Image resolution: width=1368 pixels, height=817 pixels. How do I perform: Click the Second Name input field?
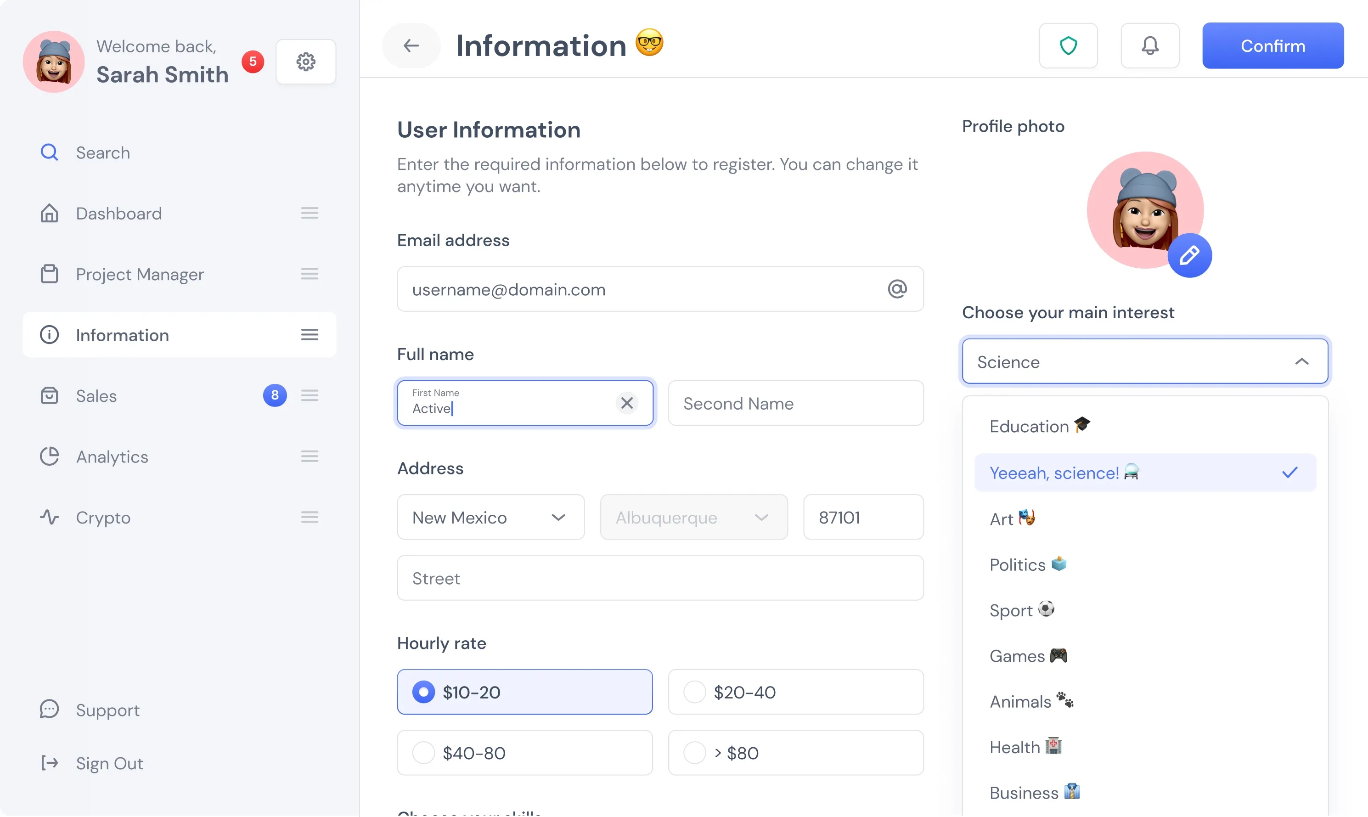pyautogui.click(x=795, y=403)
